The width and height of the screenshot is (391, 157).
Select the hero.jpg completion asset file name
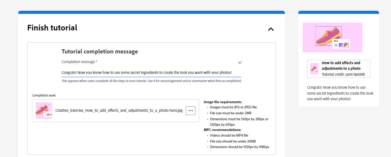119,111
